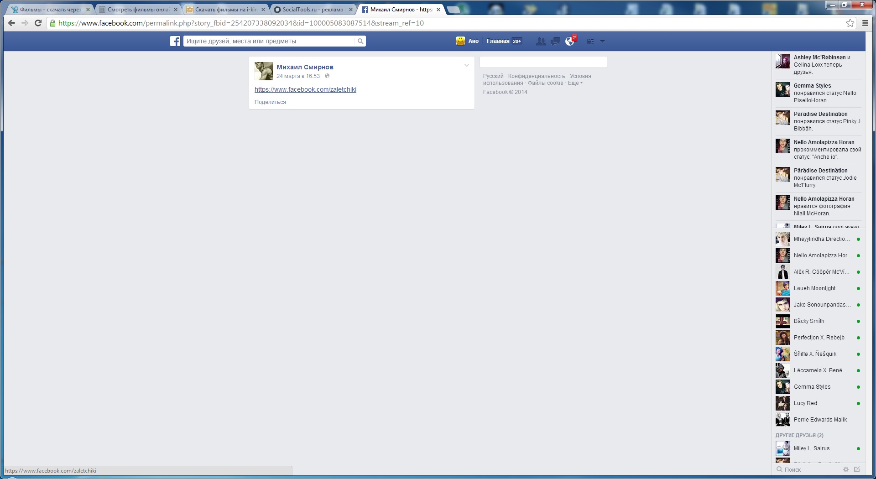Open the Ано profile link
The height and width of the screenshot is (479, 876).
[474, 41]
